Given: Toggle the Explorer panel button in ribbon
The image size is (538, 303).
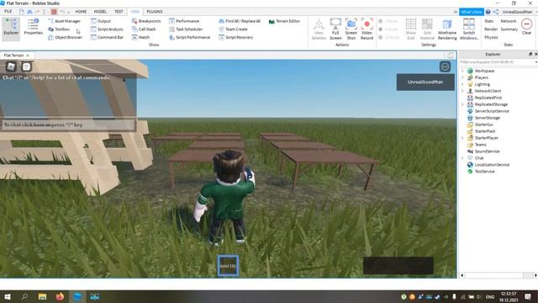Looking at the screenshot, I should 11,29.
